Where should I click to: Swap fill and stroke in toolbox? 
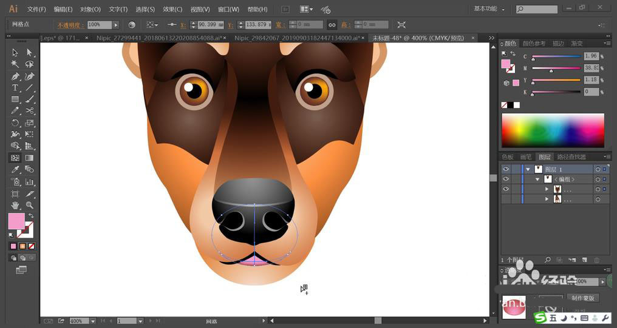pyautogui.click(x=31, y=216)
